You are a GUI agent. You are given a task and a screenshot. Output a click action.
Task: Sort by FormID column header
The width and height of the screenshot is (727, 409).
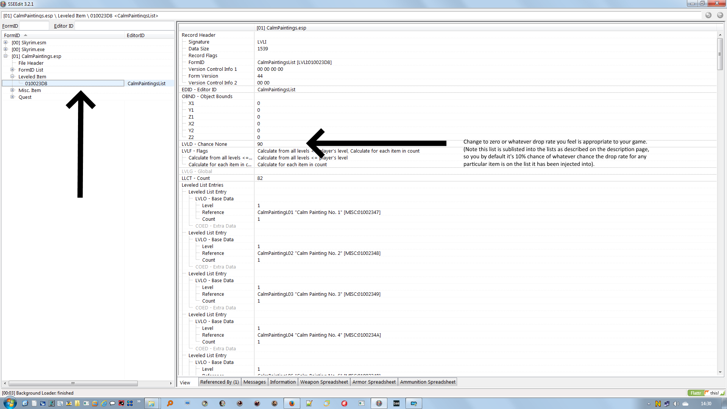pyautogui.click(x=63, y=35)
